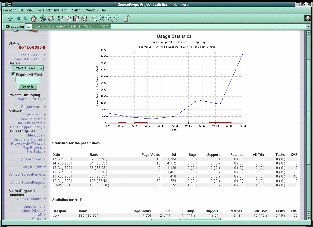The width and height of the screenshot is (313, 227).
Task: Go up one level with Up arrow
Action: (10, 19)
